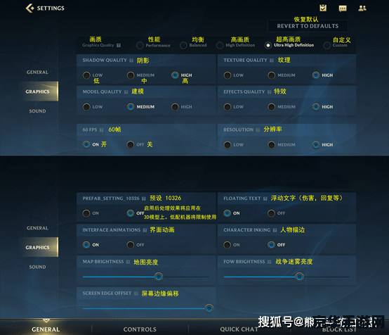Click the info icon beside Screen Edge Offset
Viewport: 389px width, 335px height.
coord(136,293)
